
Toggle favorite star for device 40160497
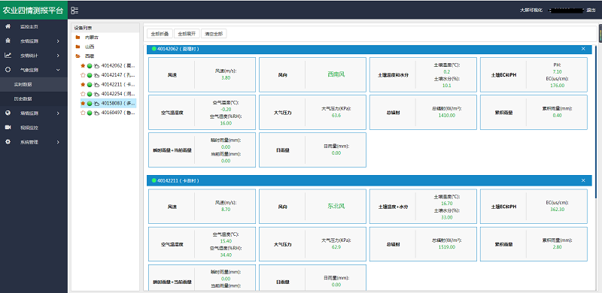83,113
